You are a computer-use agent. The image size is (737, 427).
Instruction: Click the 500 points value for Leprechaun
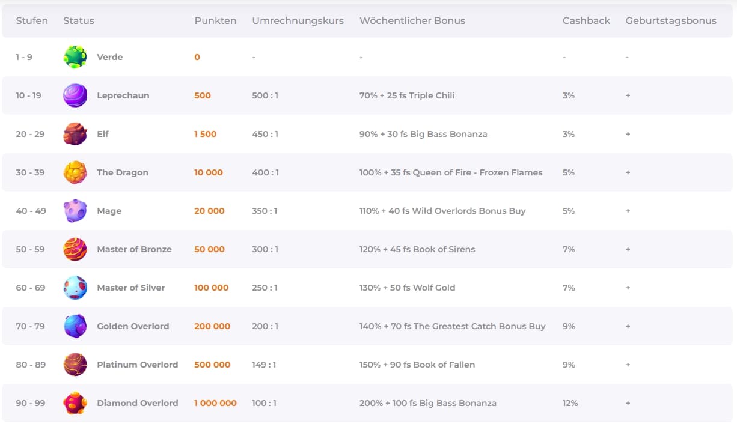203,95
